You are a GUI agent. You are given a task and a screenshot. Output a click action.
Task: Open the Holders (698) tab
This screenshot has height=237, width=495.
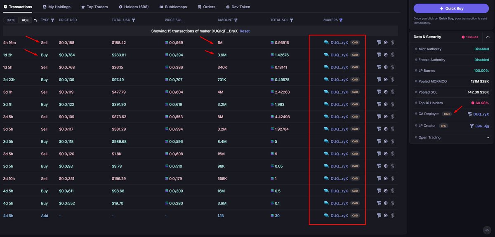tap(134, 7)
